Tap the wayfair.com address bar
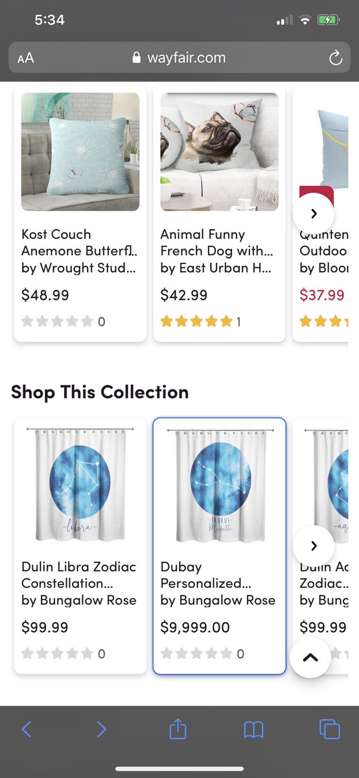The image size is (359, 778). coord(179,58)
